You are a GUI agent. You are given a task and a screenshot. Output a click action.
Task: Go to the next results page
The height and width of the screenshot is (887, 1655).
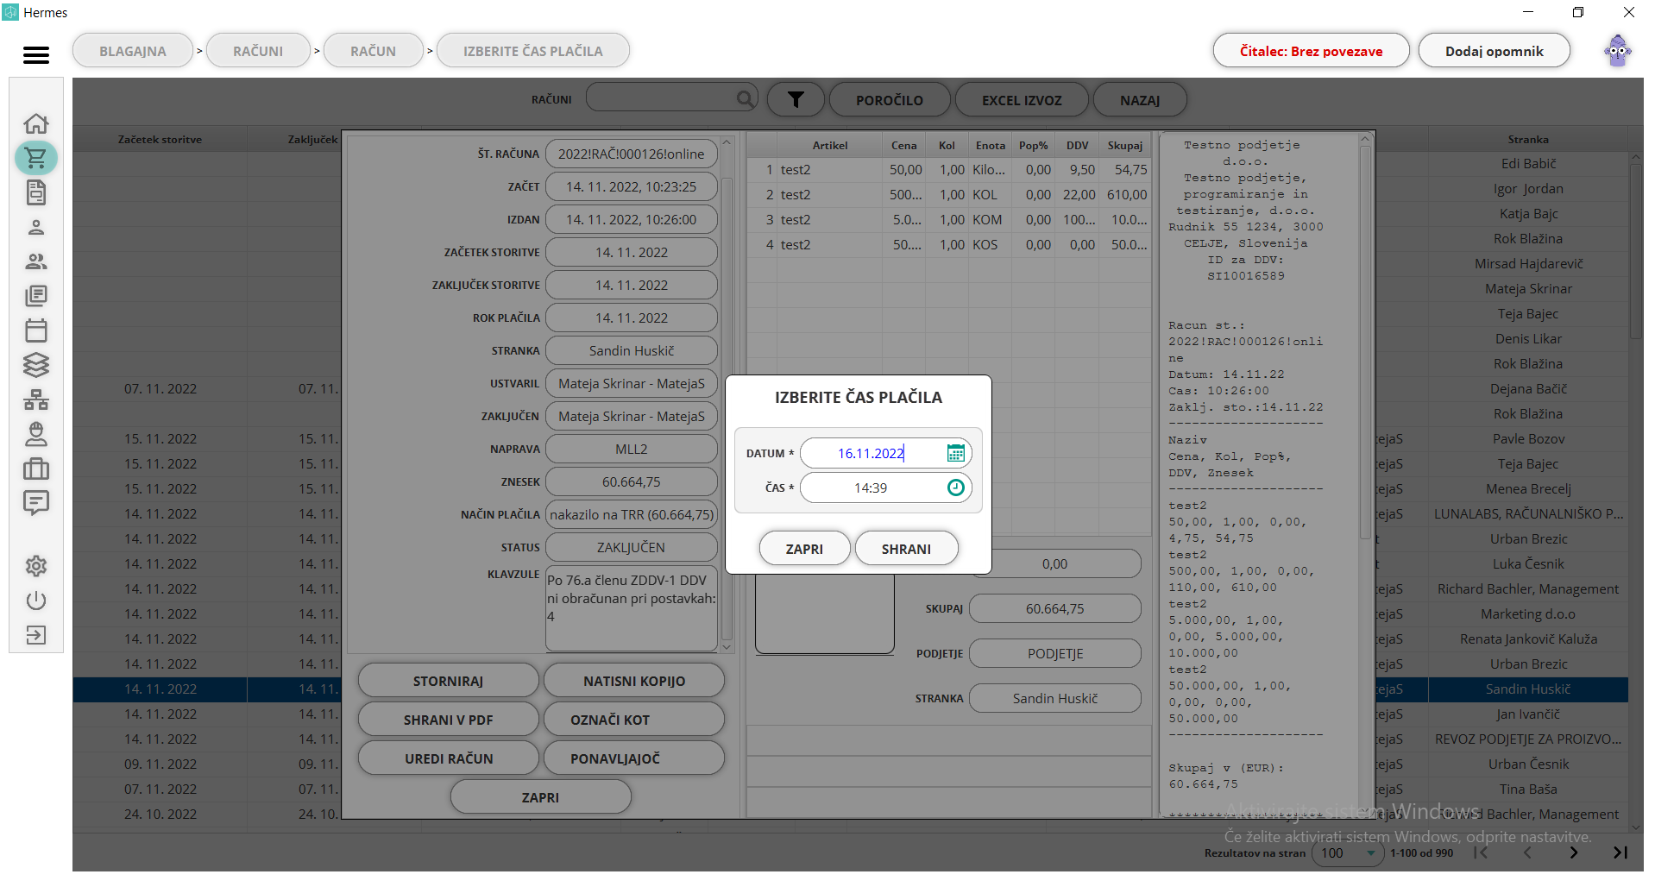(x=1574, y=852)
